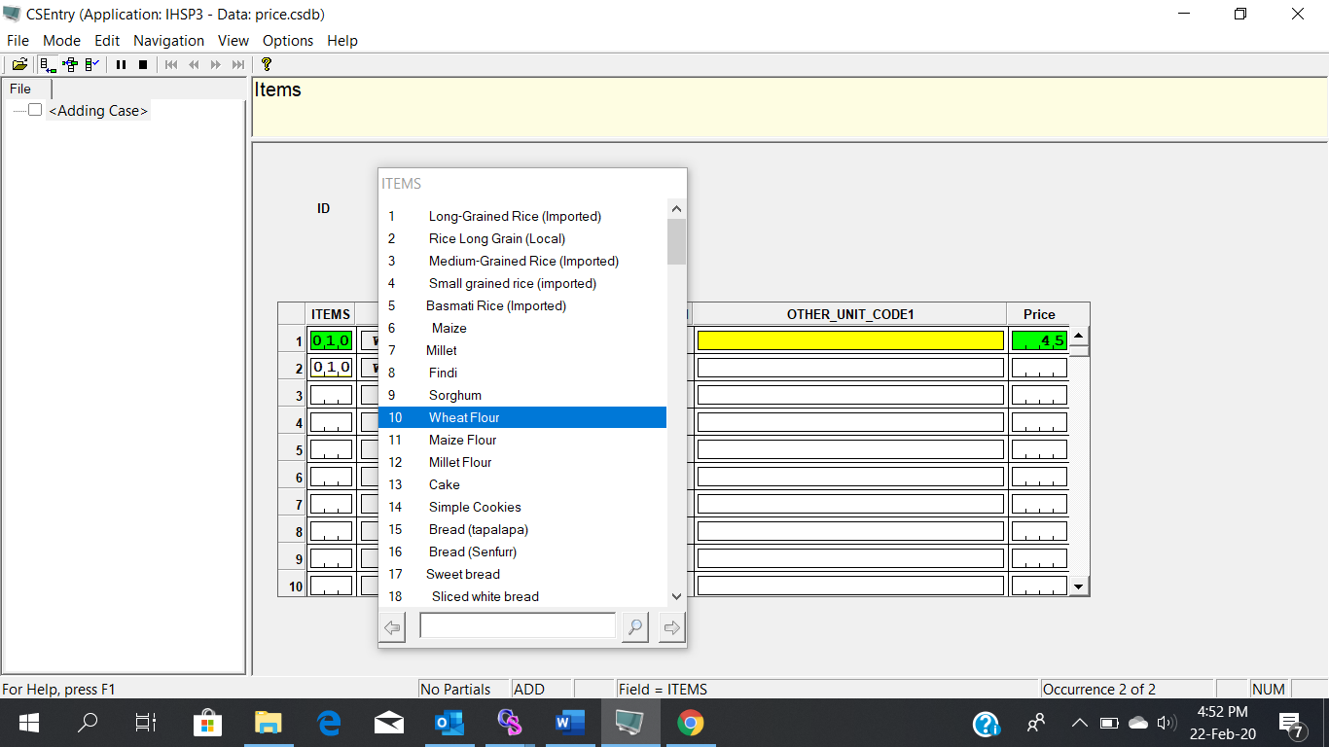Image resolution: width=1329 pixels, height=747 pixels.
Task: Open the View menu
Action: [x=233, y=40]
